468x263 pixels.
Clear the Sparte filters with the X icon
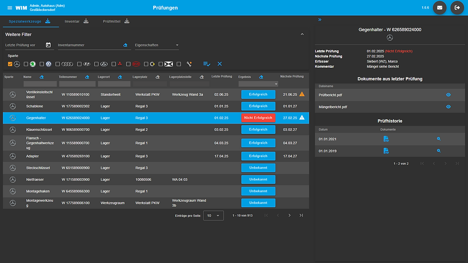click(220, 64)
